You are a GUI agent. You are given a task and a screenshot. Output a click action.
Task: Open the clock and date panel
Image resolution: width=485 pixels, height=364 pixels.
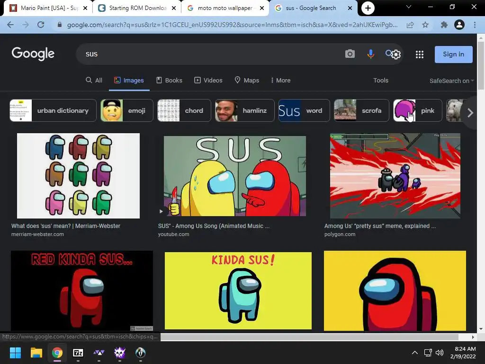[463, 353]
